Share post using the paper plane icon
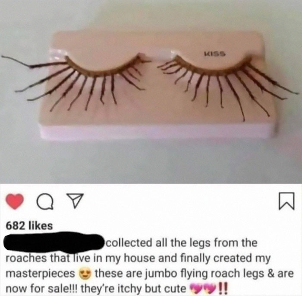 point(75,201)
